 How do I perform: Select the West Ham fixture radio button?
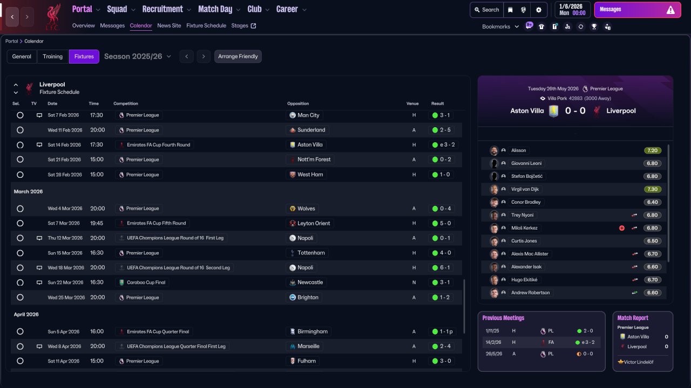20,175
